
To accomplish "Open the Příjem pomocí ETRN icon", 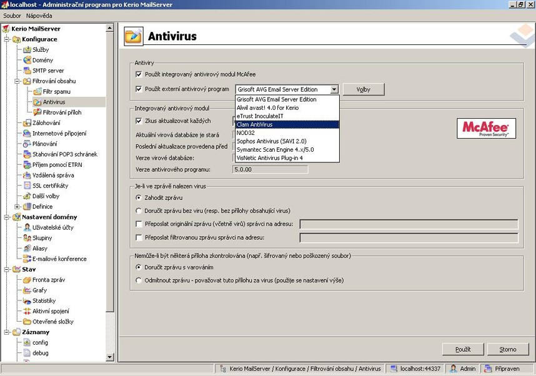I will click(x=27, y=165).
